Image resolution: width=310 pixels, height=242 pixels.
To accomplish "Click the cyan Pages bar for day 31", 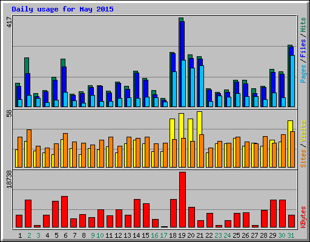I will click(292, 81).
